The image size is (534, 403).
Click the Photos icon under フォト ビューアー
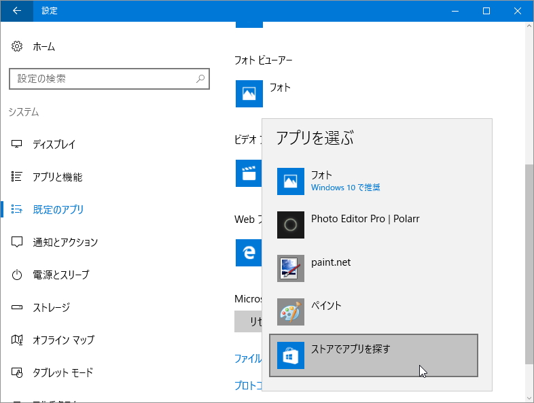[x=249, y=94]
